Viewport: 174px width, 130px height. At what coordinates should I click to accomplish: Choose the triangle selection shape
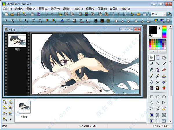coord(158,103)
